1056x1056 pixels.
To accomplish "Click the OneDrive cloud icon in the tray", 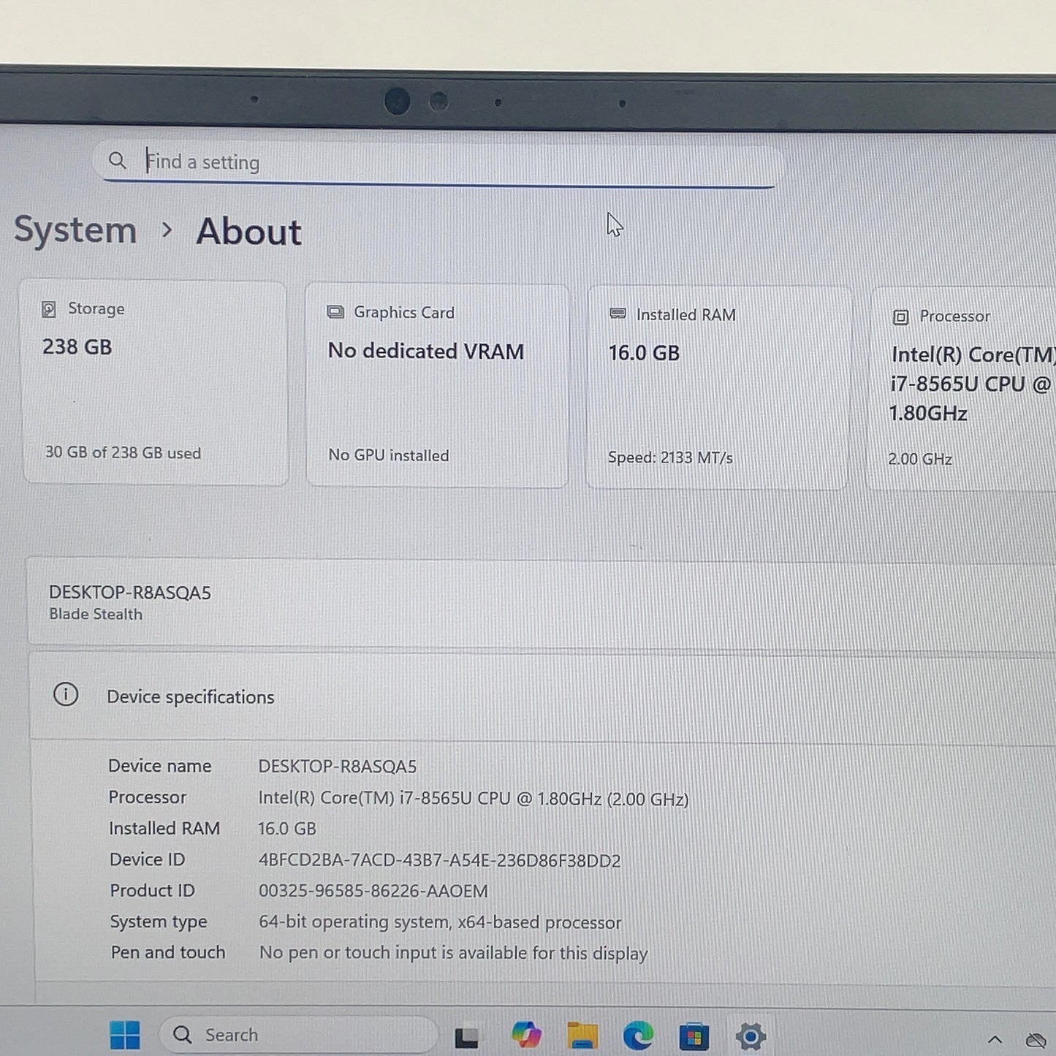I will 1037,1040.
